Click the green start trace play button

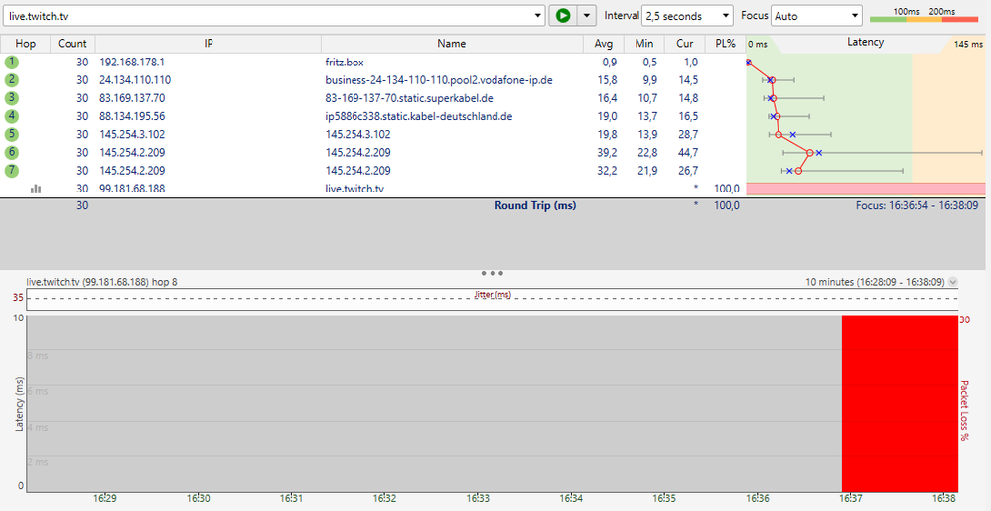[563, 16]
